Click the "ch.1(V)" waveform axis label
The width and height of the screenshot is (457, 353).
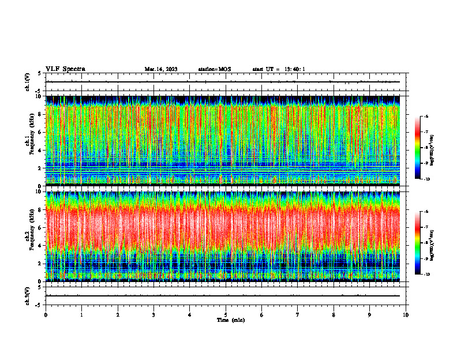(x=28, y=82)
